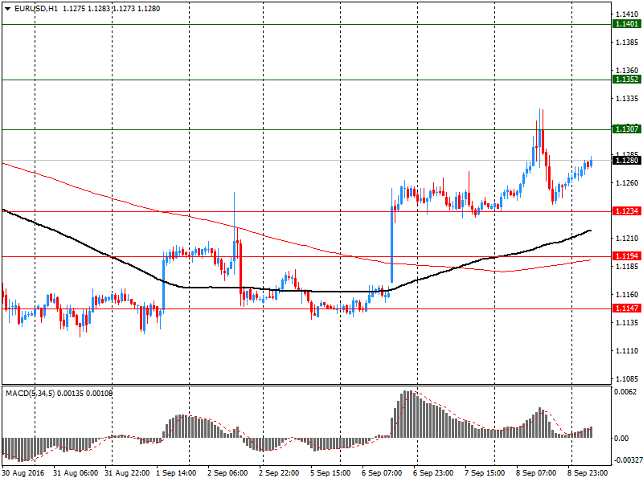This screenshot has width=643, height=482.
Task: Click the 2 Sep 22:00 time axis label
Action: (x=279, y=473)
